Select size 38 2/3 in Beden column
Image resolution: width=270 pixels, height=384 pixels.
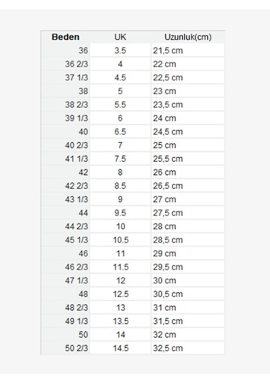click(76, 104)
